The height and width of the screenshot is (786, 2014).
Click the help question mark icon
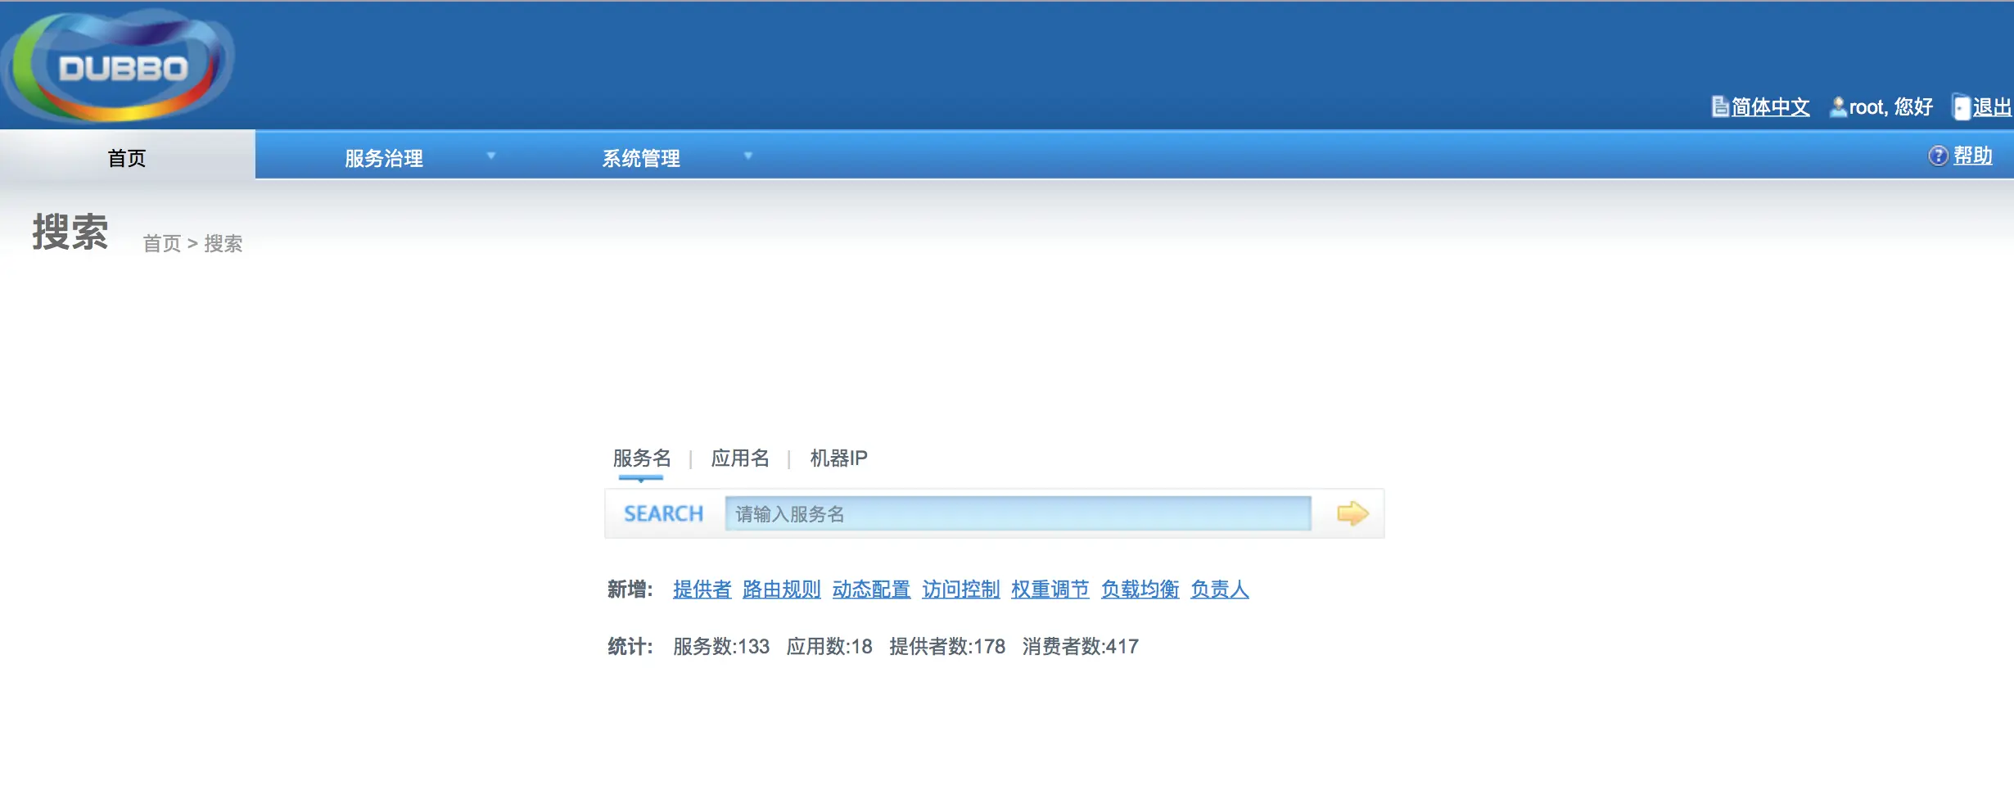1938,156
